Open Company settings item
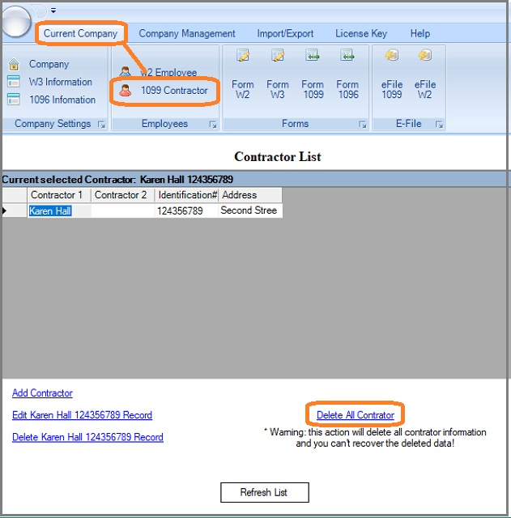This screenshot has height=518, width=511. pyautogui.click(x=49, y=64)
